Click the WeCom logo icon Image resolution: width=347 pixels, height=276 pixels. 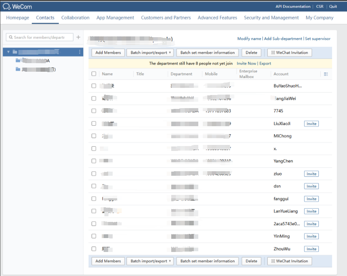coord(7,6)
